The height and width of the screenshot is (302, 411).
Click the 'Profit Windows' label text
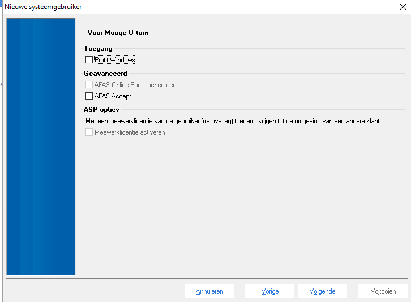115,60
